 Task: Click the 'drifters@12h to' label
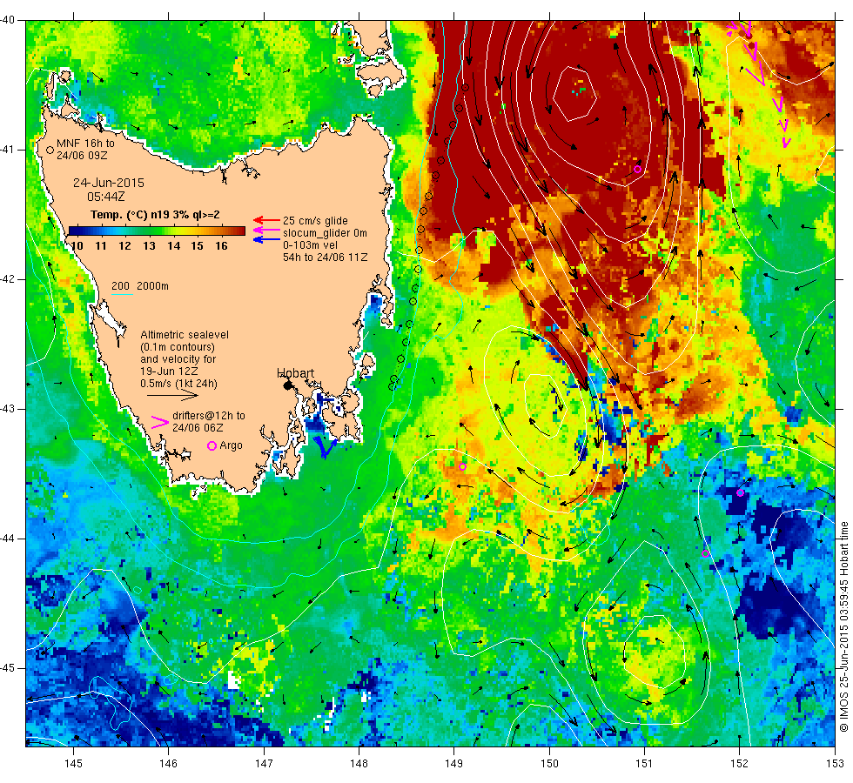[x=209, y=416]
